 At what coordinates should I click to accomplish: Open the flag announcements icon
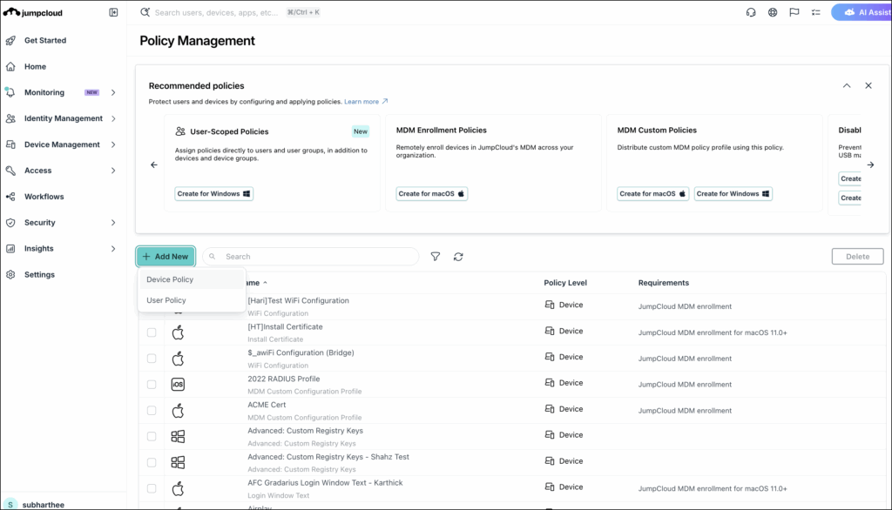point(794,12)
